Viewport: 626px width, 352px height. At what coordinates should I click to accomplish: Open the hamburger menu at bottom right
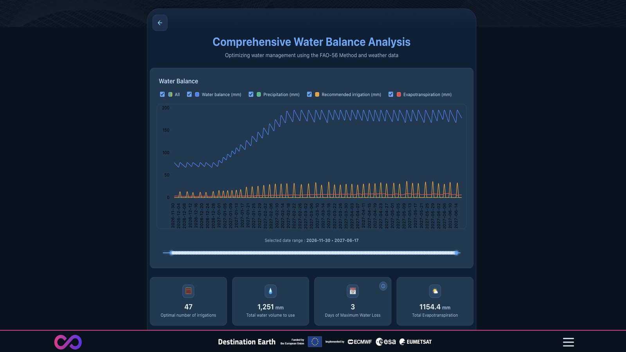click(568, 341)
